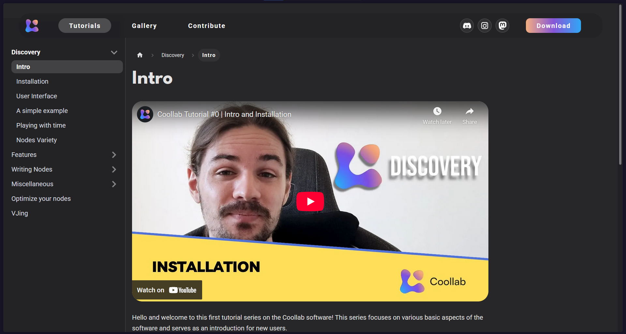Click the Coollab channel avatar on the video
The image size is (626, 334).
145,114
